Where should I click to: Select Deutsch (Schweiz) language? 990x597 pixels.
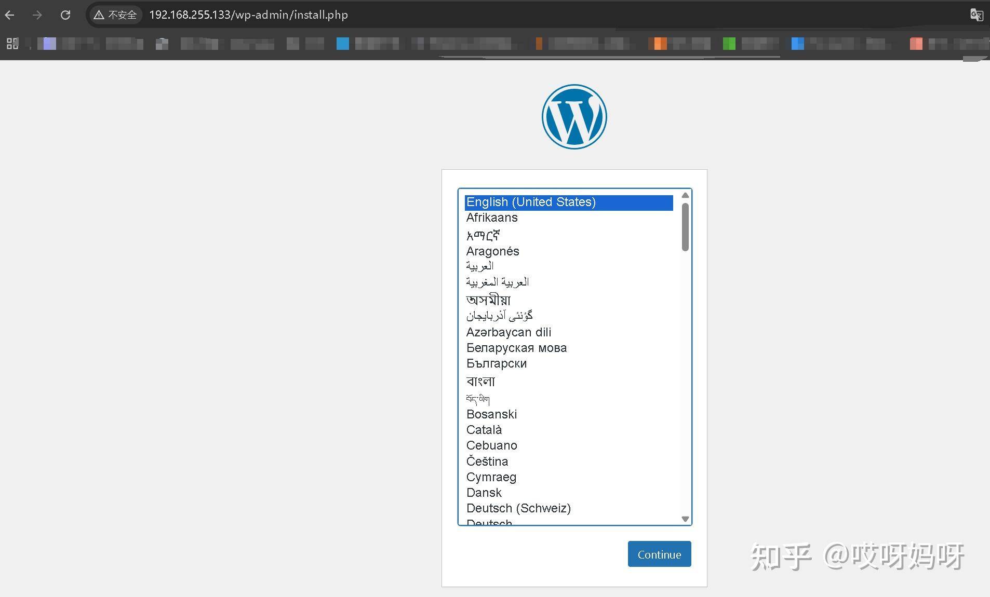point(569,508)
